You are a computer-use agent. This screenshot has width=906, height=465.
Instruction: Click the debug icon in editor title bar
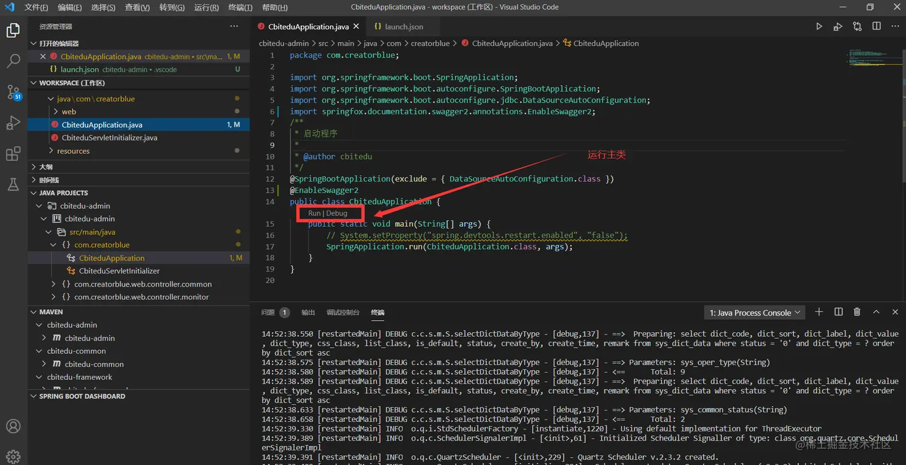coord(838,26)
